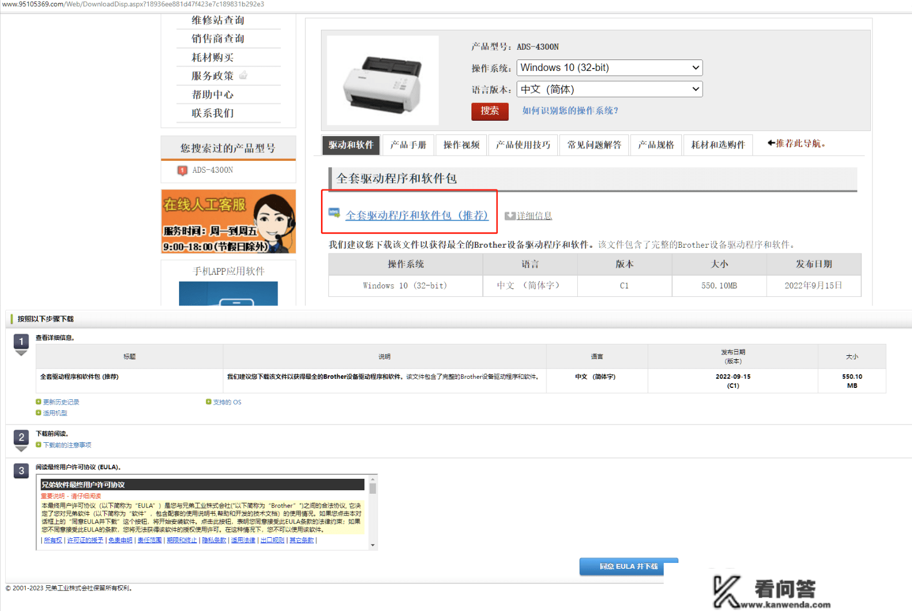Open the 期限和终止 EULA section link

[181, 540]
